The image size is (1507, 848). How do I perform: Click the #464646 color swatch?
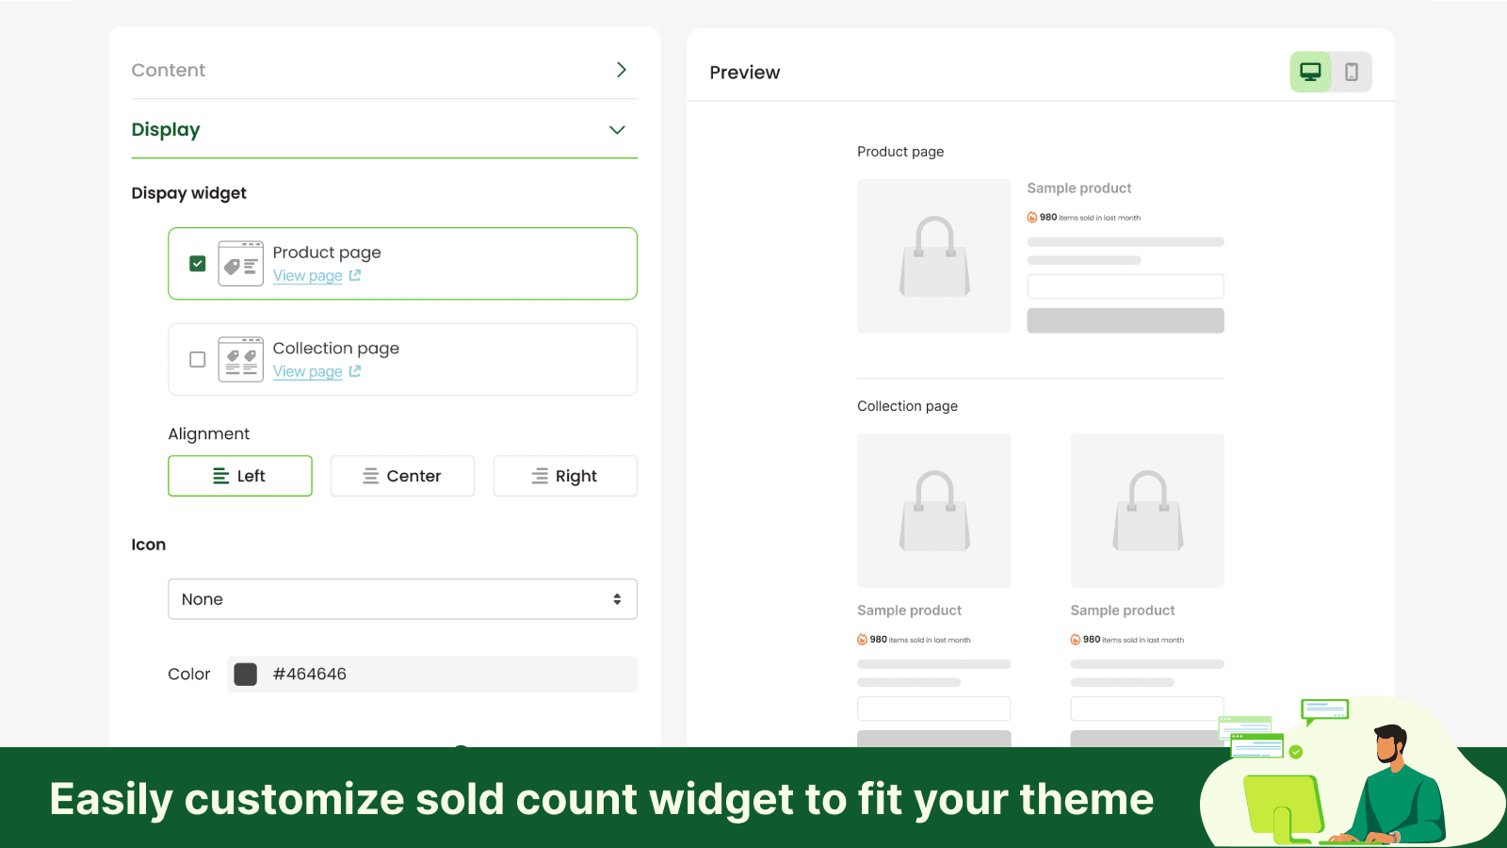[246, 674]
